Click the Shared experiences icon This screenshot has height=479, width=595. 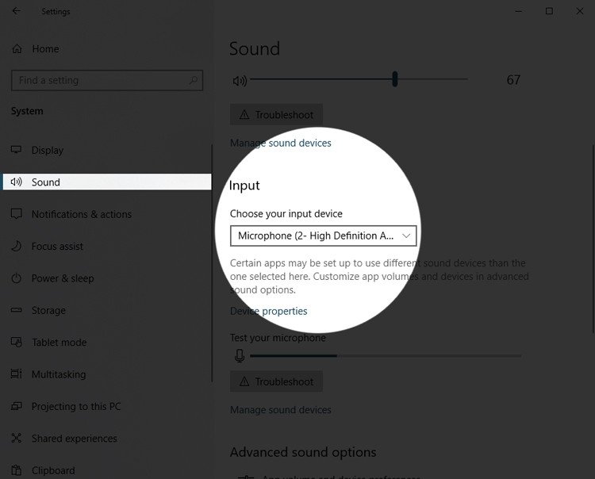(17, 438)
